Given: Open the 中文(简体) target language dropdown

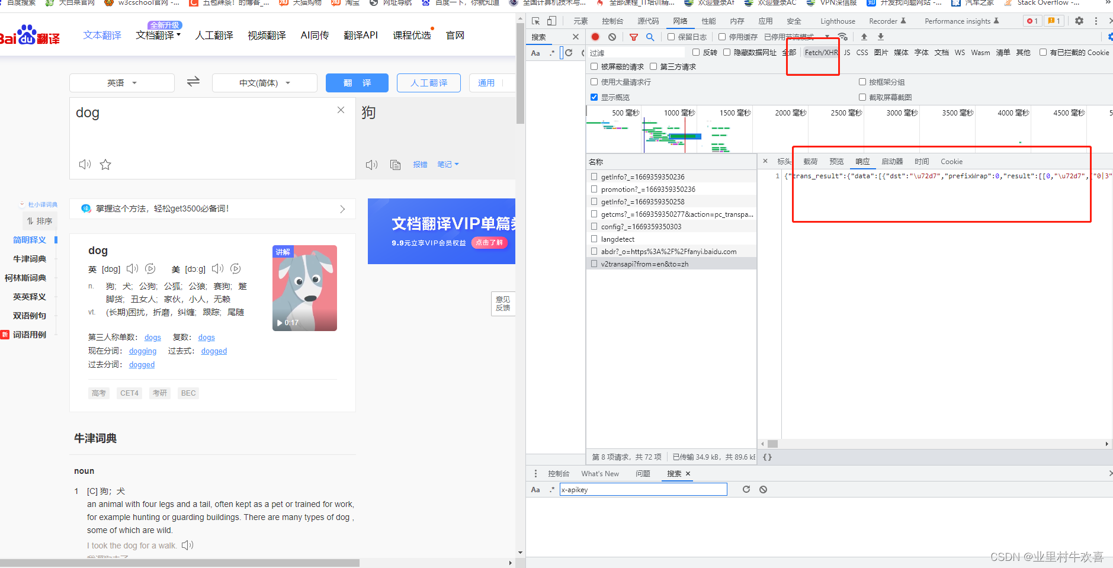Looking at the screenshot, I should [x=265, y=83].
